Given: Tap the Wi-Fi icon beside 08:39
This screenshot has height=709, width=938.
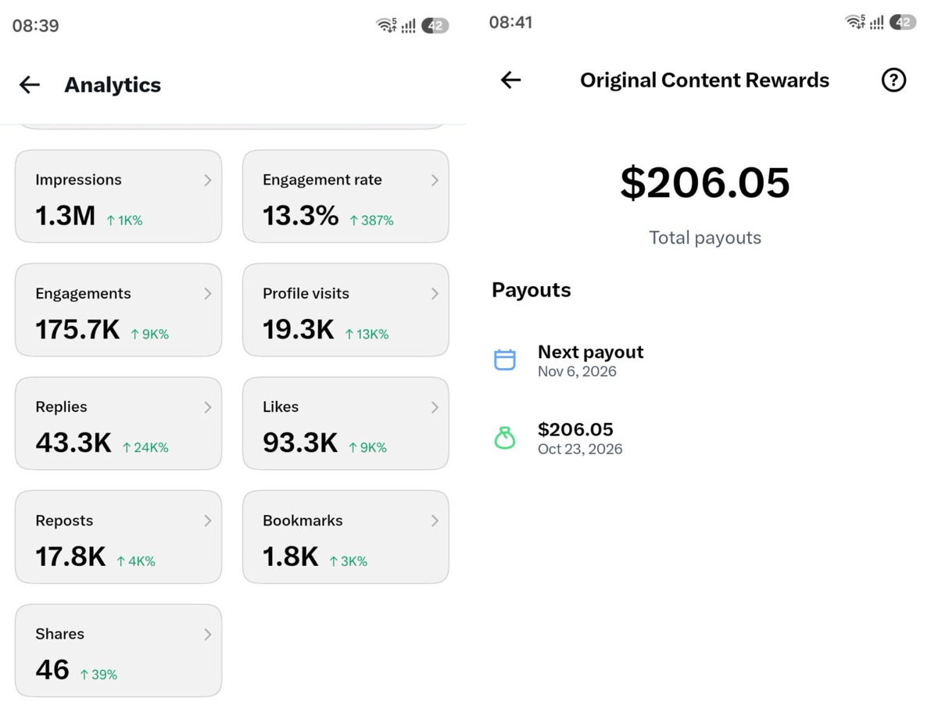Looking at the screenshot, I should tap(386, 25).
